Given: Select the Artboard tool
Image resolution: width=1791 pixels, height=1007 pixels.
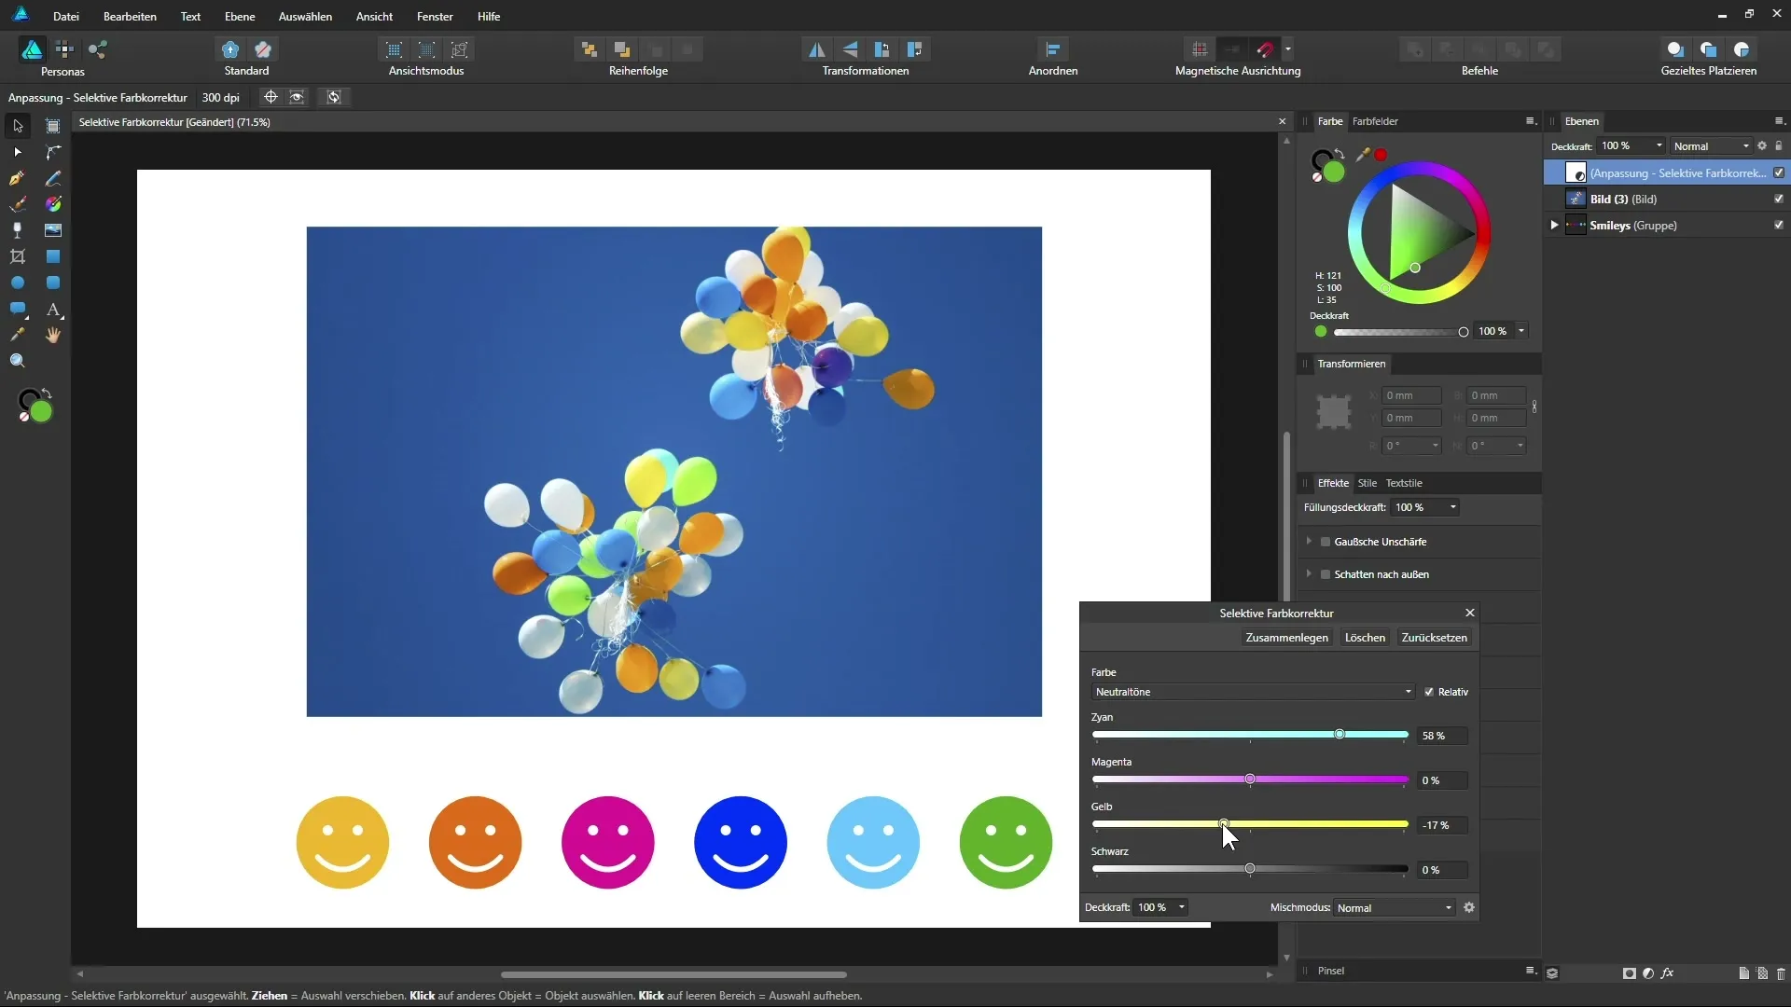Looking at the screenshot, I should 53,126.
